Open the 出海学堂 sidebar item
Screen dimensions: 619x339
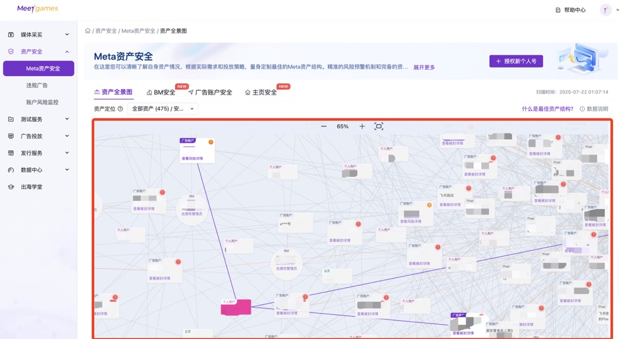[32, 187]
